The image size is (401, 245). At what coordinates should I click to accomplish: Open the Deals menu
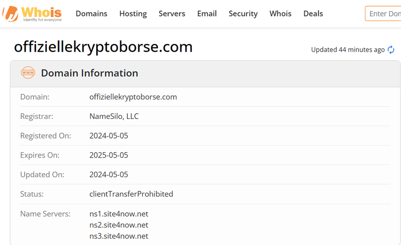point(313,14)
